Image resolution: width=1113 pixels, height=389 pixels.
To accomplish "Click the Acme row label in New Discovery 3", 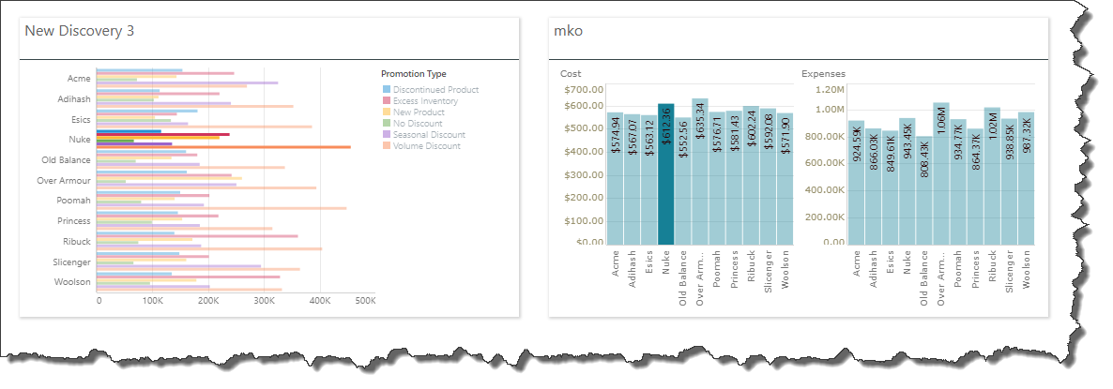I will pos(79,79).
